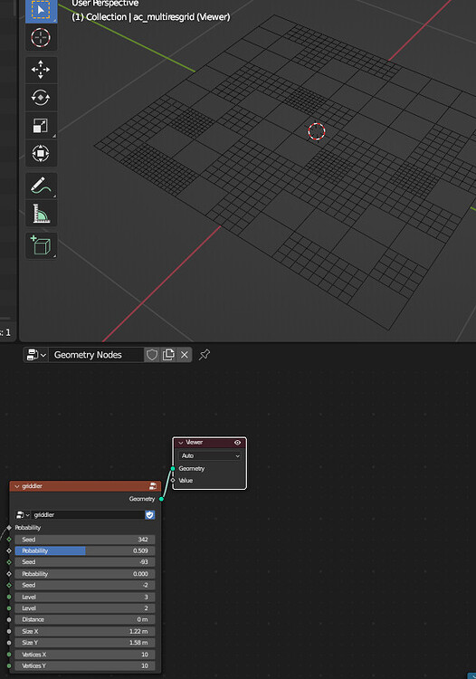Select the Add Cube tool
This screenshot has width=476, height=679.
pos(41,246)
